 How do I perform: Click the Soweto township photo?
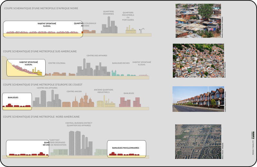pos(199,21)
